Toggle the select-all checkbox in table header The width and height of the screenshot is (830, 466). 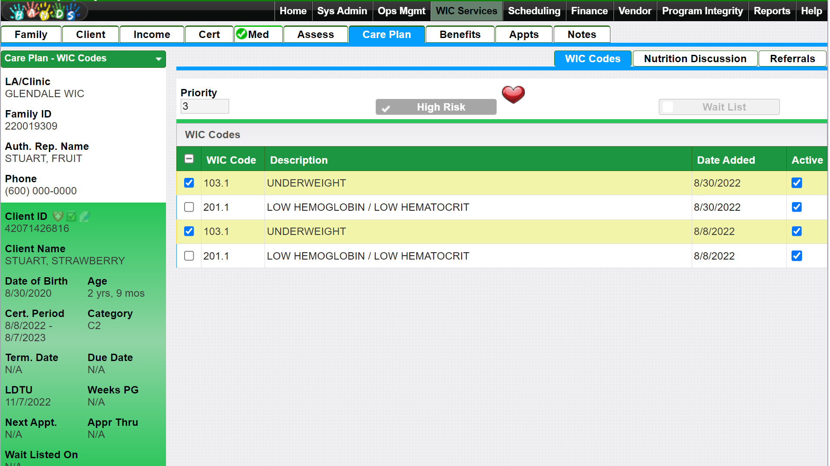pos(189,159)
